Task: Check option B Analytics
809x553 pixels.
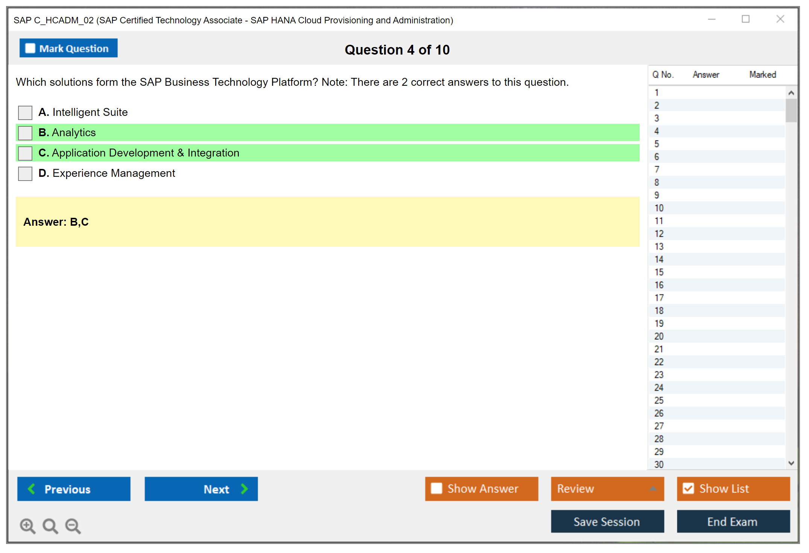Action: (25, 133)
